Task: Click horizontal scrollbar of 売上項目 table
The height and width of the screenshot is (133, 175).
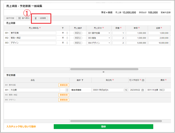Action: point(104,69)
